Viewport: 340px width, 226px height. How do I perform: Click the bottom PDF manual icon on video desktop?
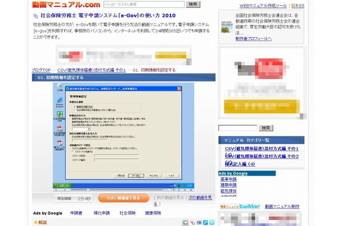(59, 143)
